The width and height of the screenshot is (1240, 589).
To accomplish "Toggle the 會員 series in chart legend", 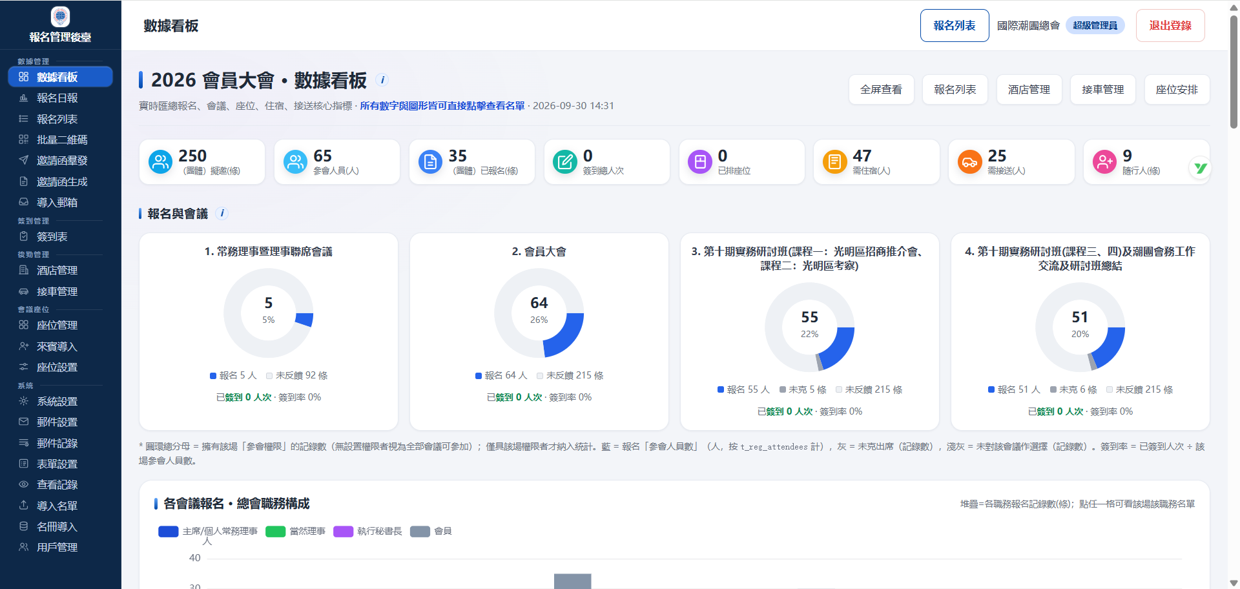I will [431, 532].
